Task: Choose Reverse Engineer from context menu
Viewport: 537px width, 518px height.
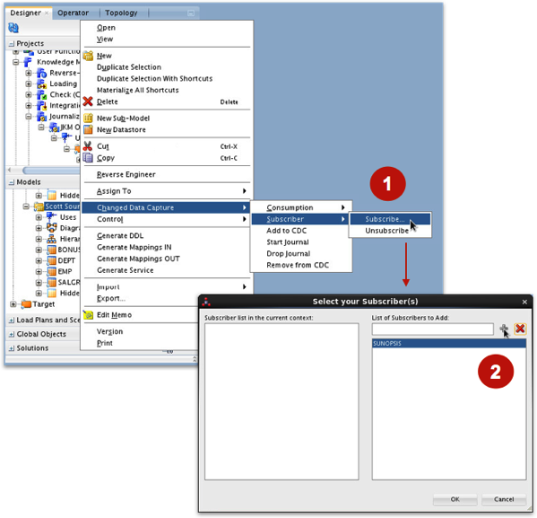Action: tap(167, 174)
